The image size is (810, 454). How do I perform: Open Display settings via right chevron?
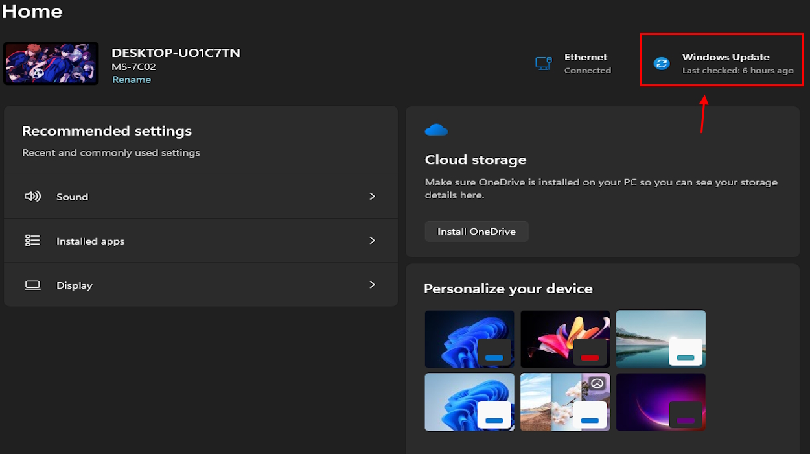tap(372, 285)
